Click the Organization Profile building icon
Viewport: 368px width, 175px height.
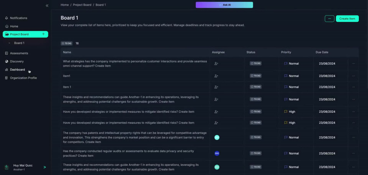tap(7, 78)
